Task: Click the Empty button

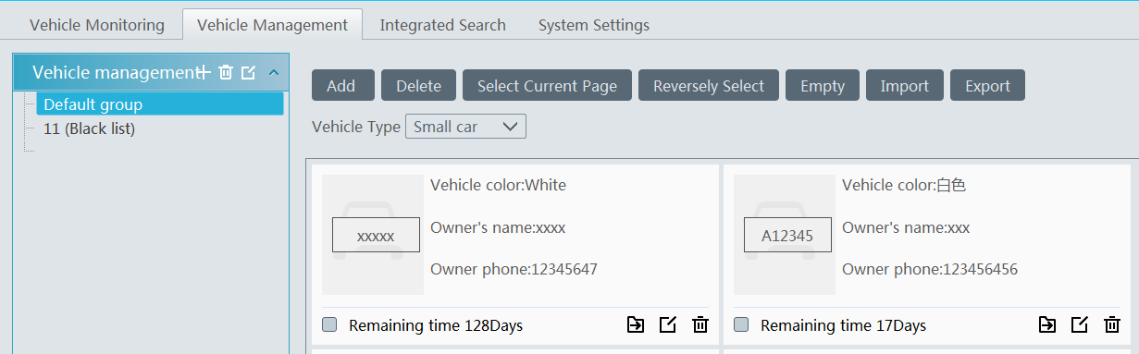Action: (823, 86)
